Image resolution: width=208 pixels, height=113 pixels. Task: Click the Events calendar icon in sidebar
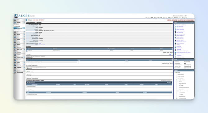(x=15, y=42)
